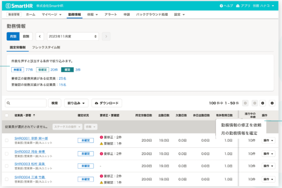The image size is (282, 188).
Task: Open the 2023年11月度 month selector
Action: click(x=73, y=36)
